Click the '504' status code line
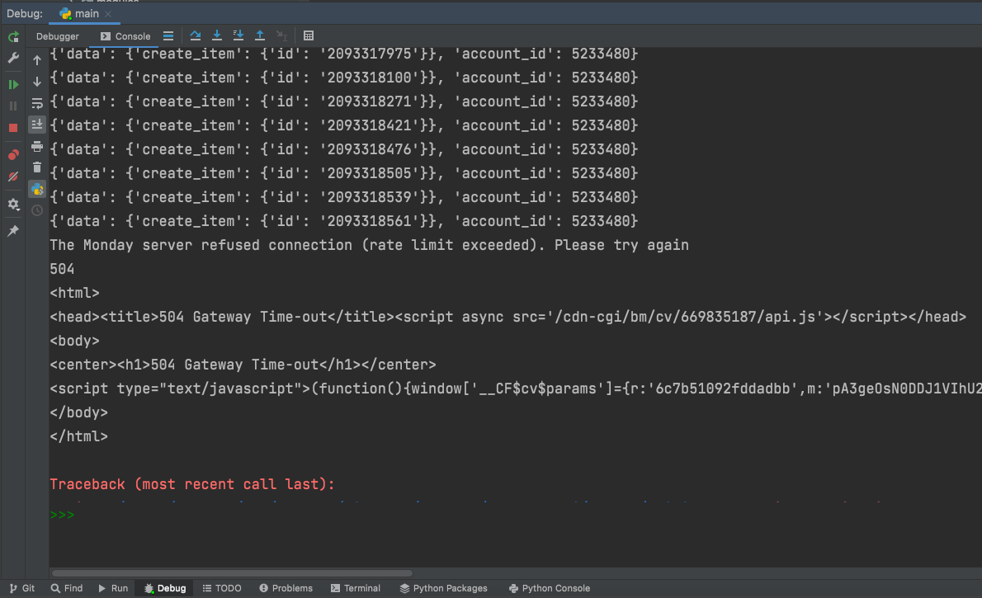This screenshot has height=598, width=982. point(62,269)
